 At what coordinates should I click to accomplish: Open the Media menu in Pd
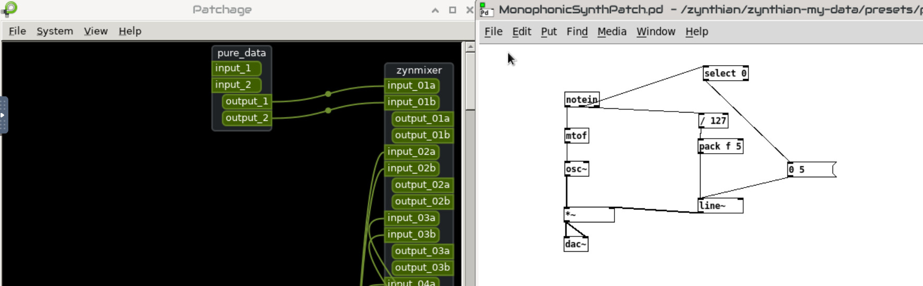click(x=612, y=32)
